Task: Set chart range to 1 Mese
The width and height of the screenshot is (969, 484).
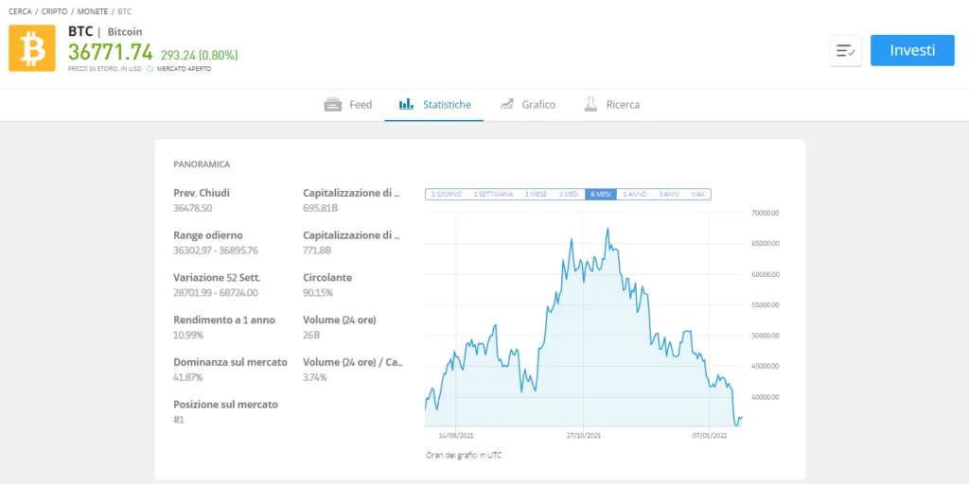Action: pos(536,194)
